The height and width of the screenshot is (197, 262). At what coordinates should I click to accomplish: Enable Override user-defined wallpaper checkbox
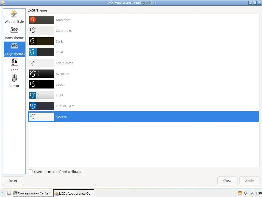[x=30, y=172]
